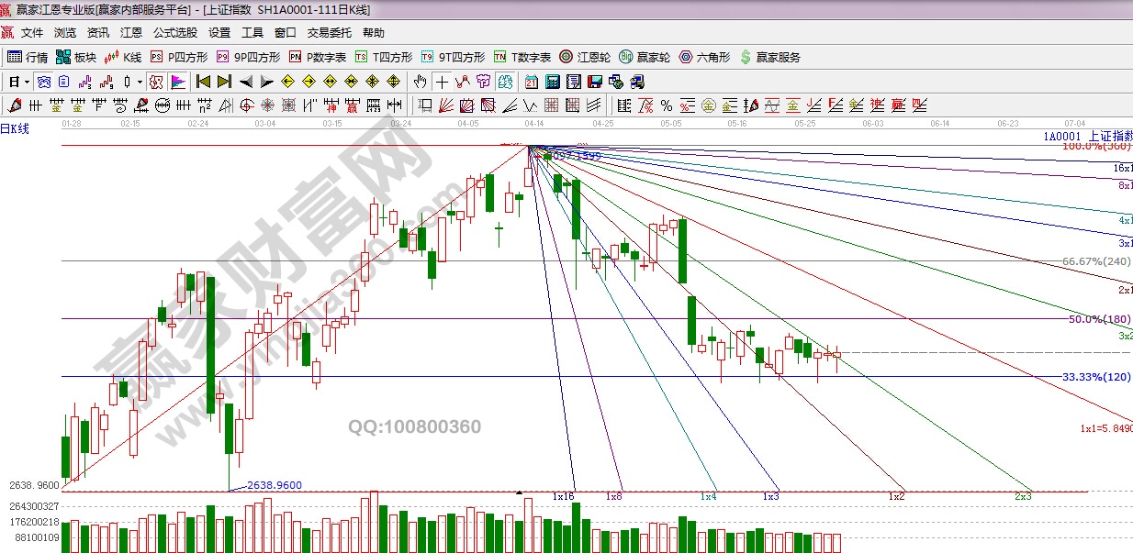Click the 50.0%(180) retracement level label
Screen dimensions: 1133x553
(1099, 319)
